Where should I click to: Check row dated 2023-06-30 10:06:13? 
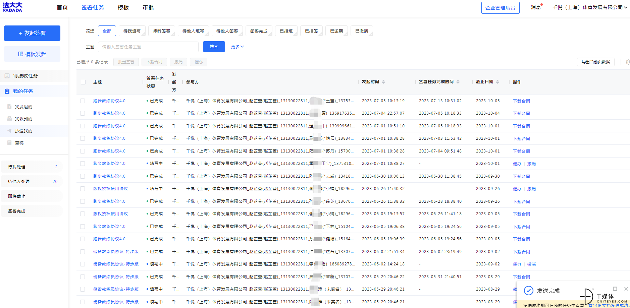click(83, 176)
